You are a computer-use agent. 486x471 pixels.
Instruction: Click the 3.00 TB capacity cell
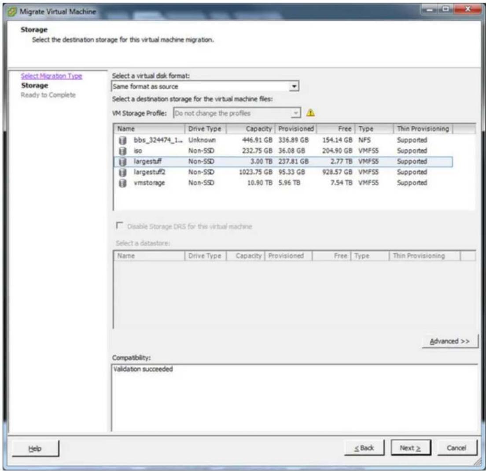coord(261,162)
